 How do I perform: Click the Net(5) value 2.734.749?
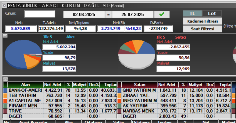coord(111,29)
